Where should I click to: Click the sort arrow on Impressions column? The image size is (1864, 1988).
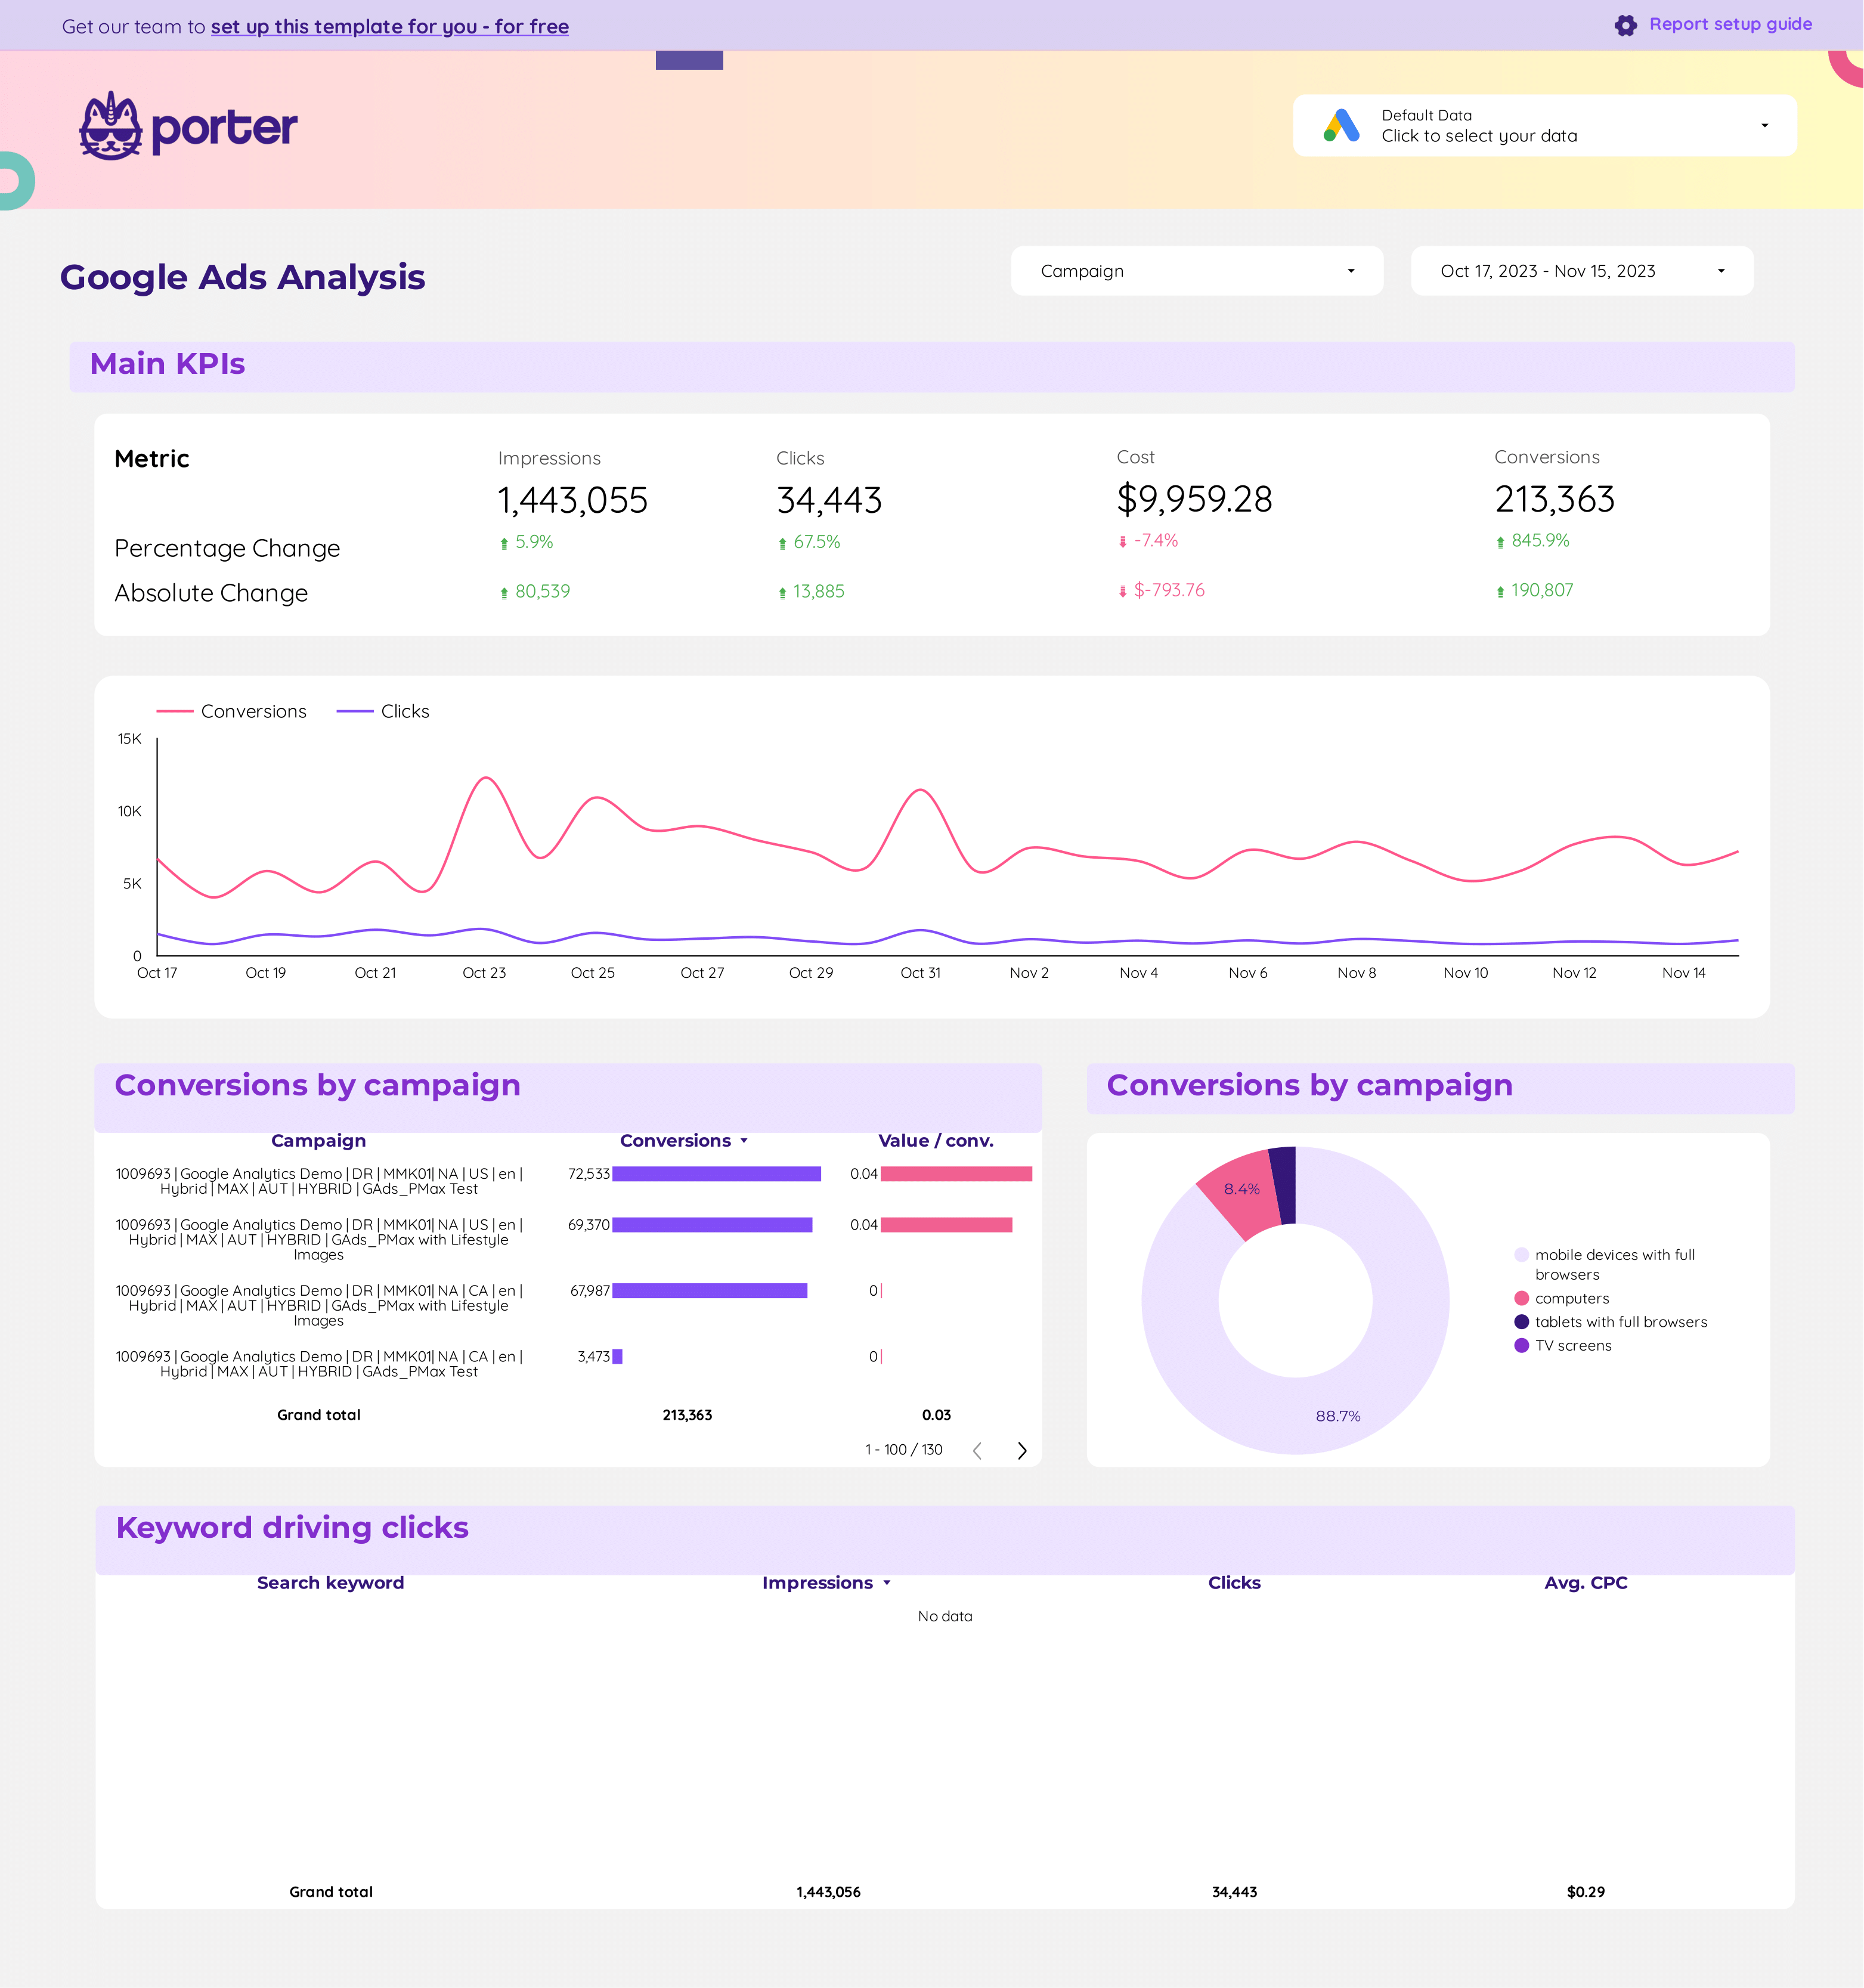[886, 1583]
